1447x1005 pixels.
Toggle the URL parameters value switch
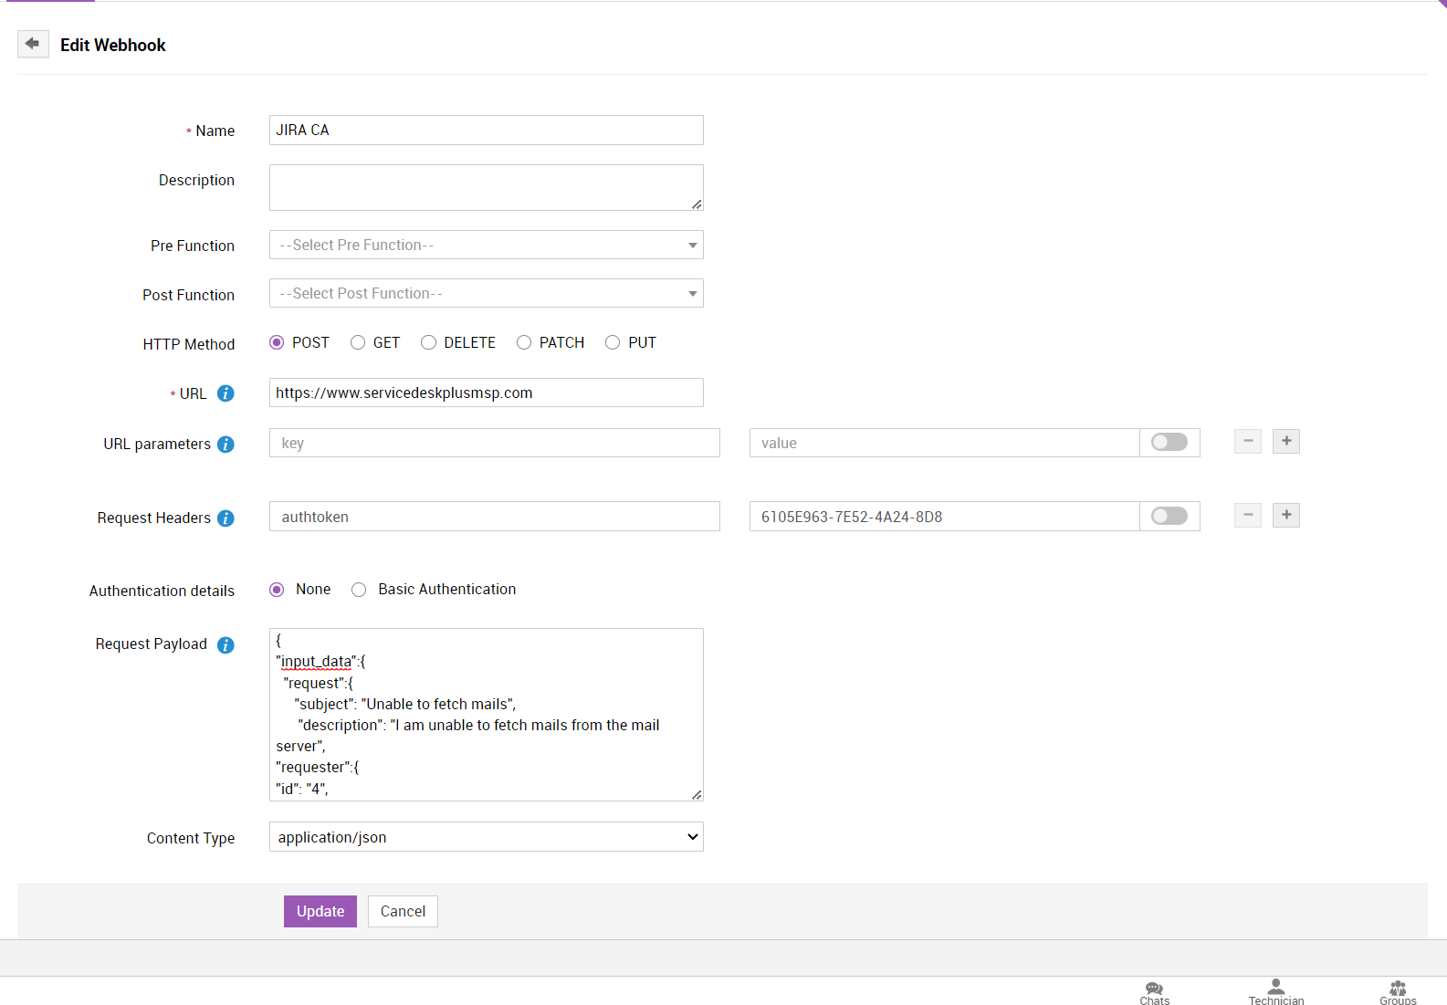[1169, 443]
